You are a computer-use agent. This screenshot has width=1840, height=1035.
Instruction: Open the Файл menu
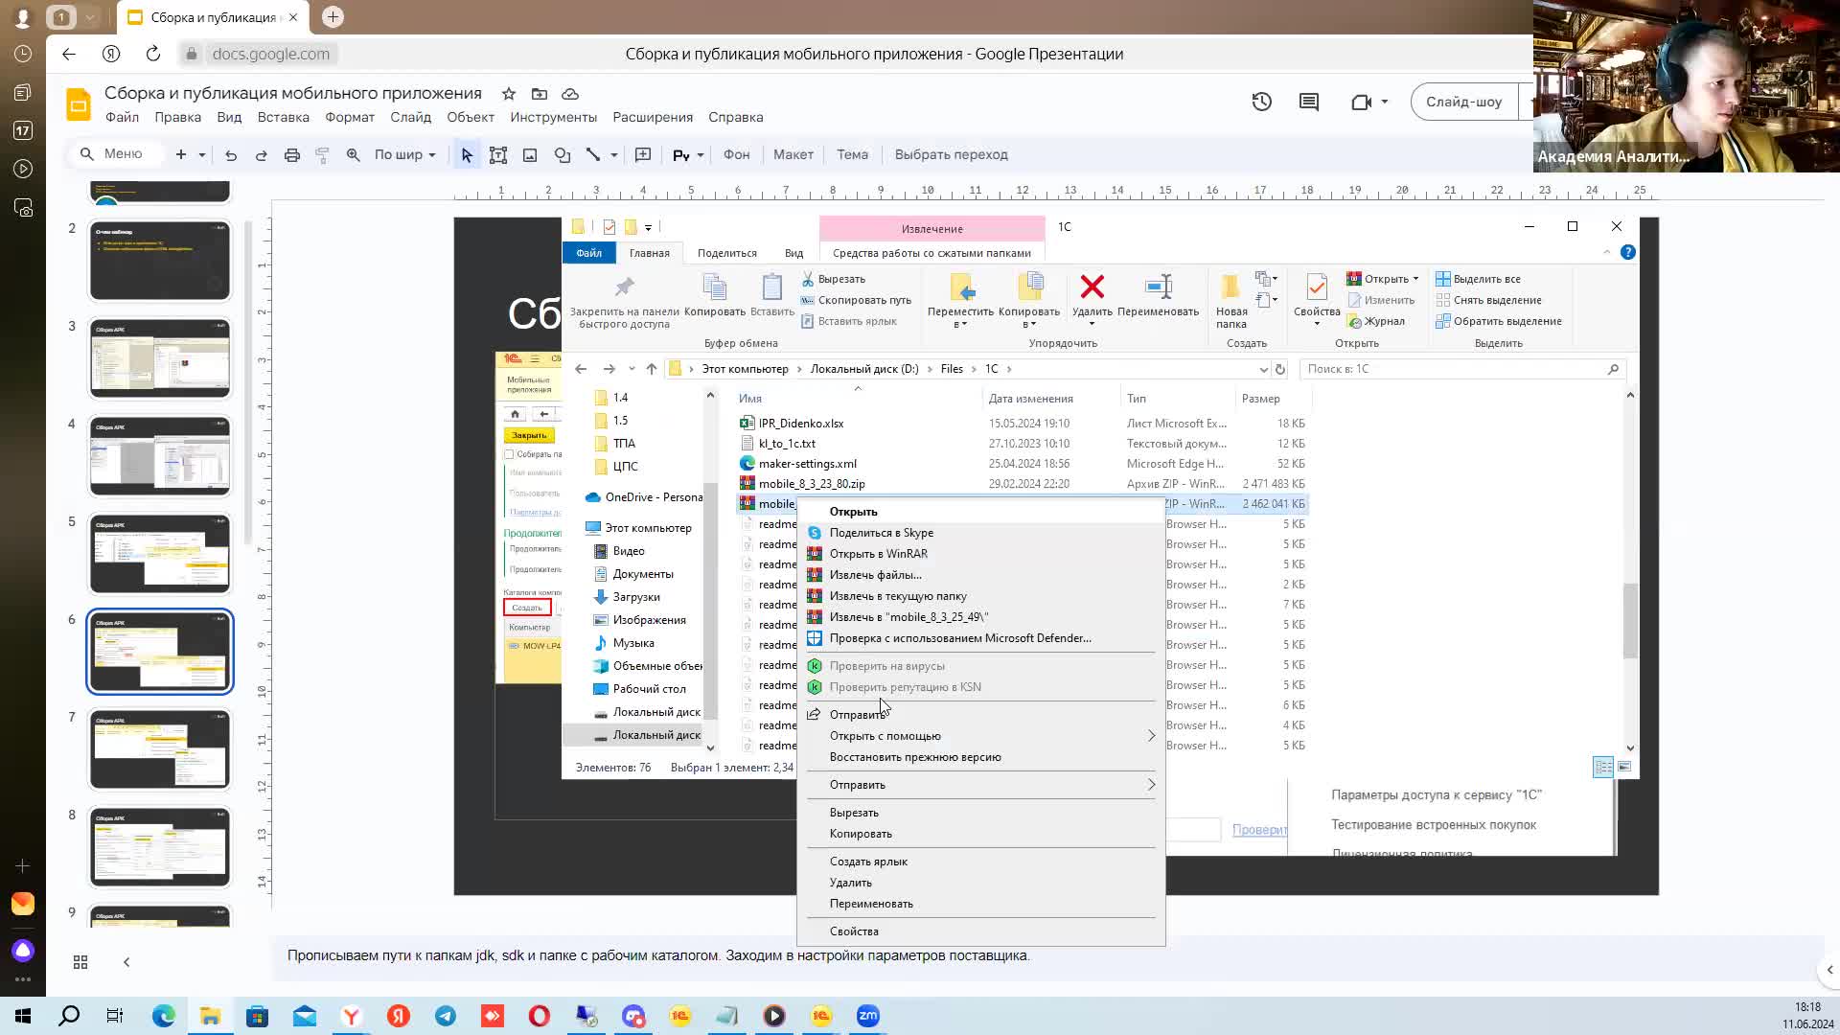point(122,117)
